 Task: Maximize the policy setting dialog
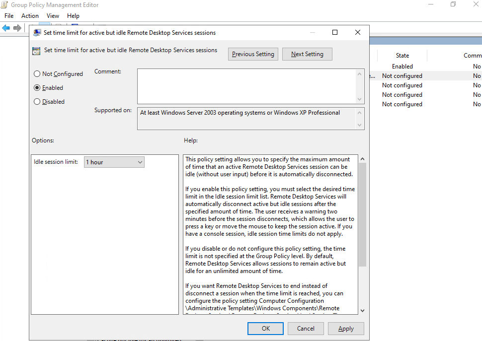pyautogui.click(x=334, y=33)
